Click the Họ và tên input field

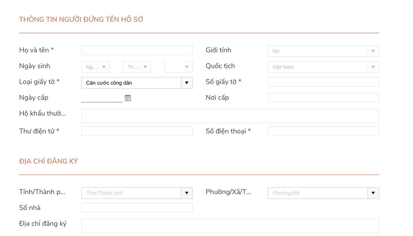[x=137, y=50]
